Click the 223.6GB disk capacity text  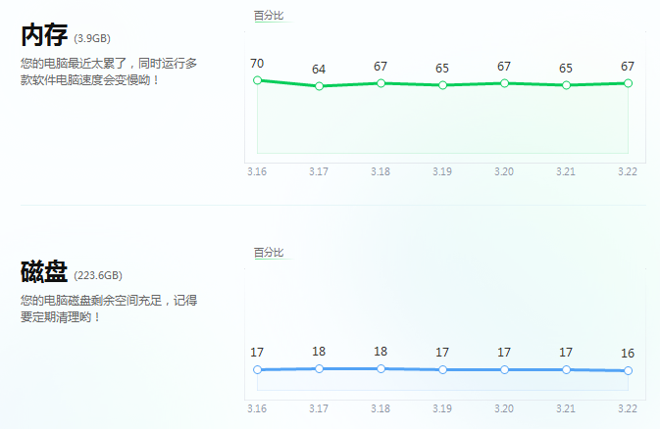point(98,276)
